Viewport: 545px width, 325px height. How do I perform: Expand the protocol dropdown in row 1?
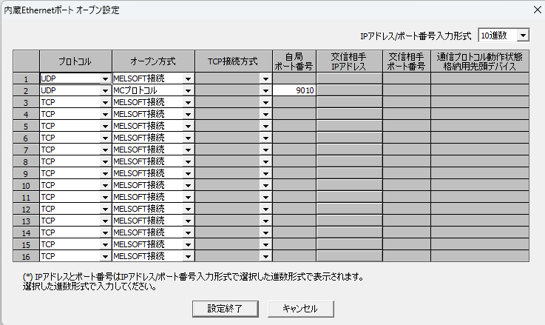click(105, 78)
